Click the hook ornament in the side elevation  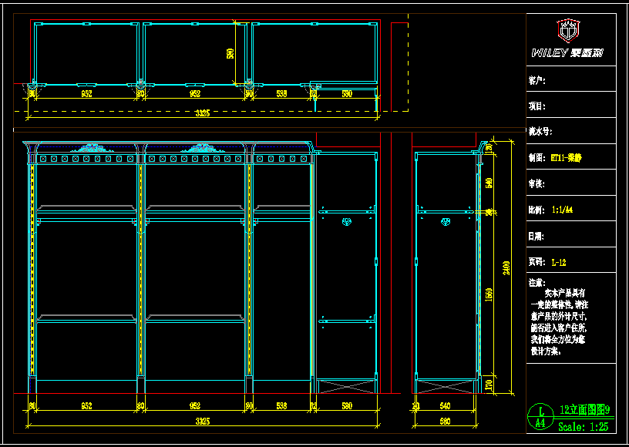coord(446,223)
